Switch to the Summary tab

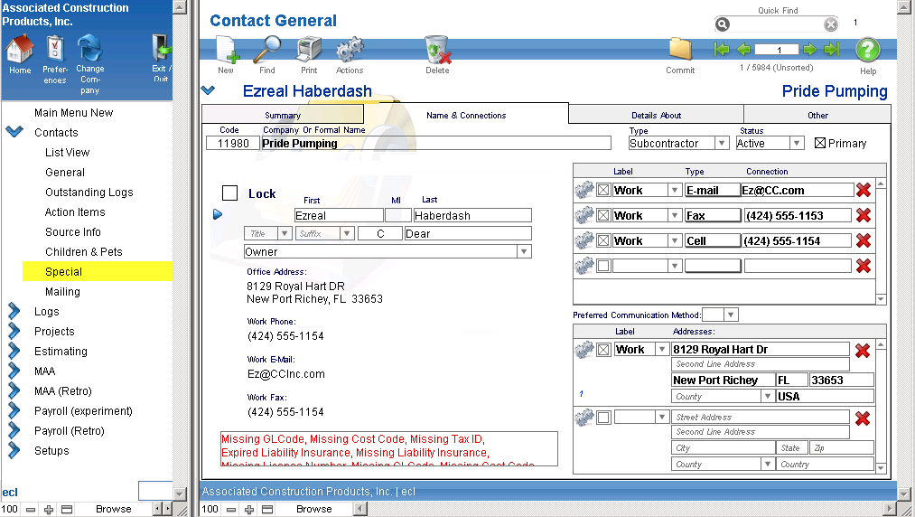tap(283, 115)
